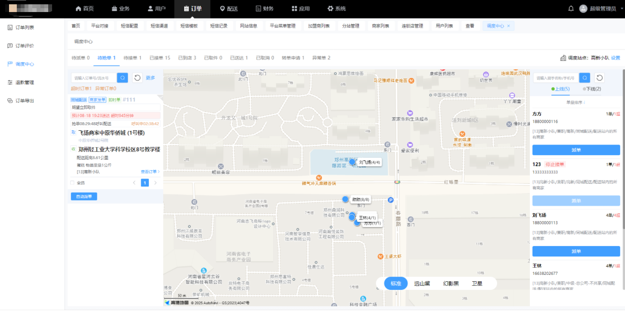The width and height of the screenshot is (625, 311).
Task: Go to next page of orders
Action: pyautogui.click(x=155, y=183)
